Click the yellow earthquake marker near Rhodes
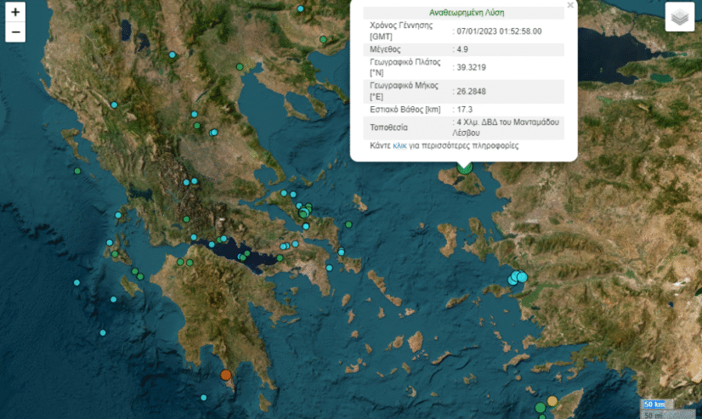Viewport: 702px width, 419px height. [x=552, y=401]
